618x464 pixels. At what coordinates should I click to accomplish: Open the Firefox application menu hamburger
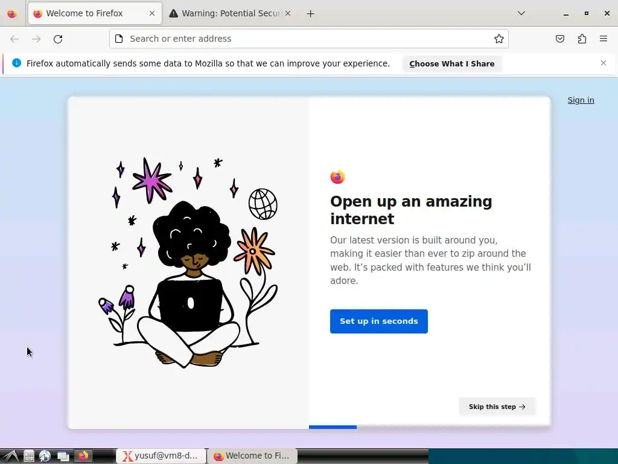click(x=604, y=39)
